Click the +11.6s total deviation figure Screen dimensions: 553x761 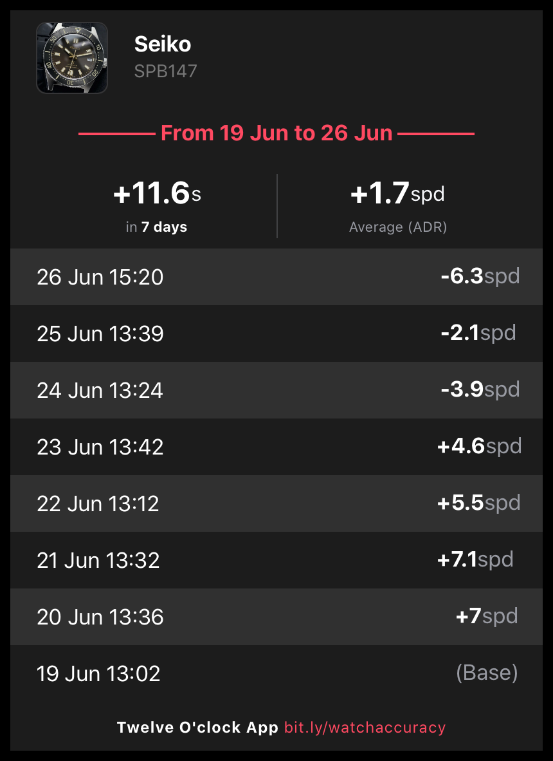[x=157, y=194]
